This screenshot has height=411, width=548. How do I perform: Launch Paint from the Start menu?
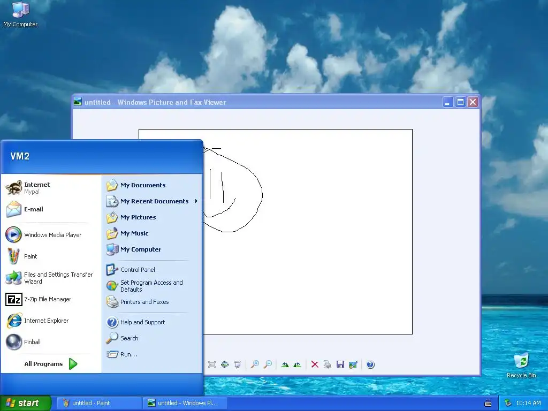(51, 256)
